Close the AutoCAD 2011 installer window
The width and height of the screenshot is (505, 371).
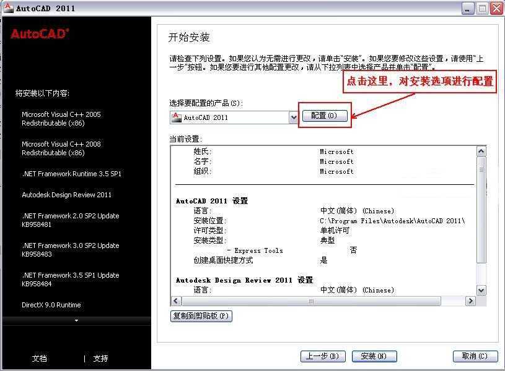496,9
